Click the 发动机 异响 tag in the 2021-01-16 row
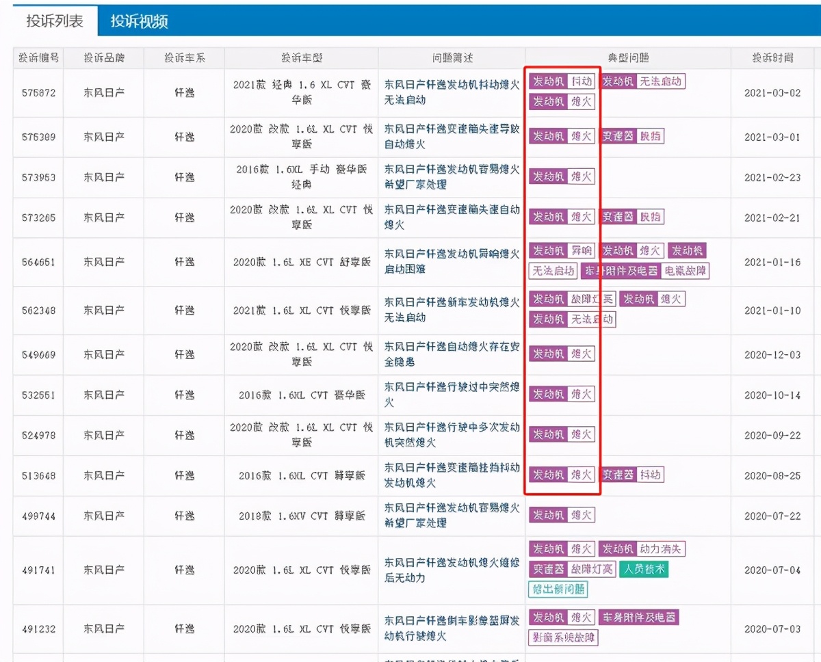The image size is (821, 662). (x=562, y=250)
